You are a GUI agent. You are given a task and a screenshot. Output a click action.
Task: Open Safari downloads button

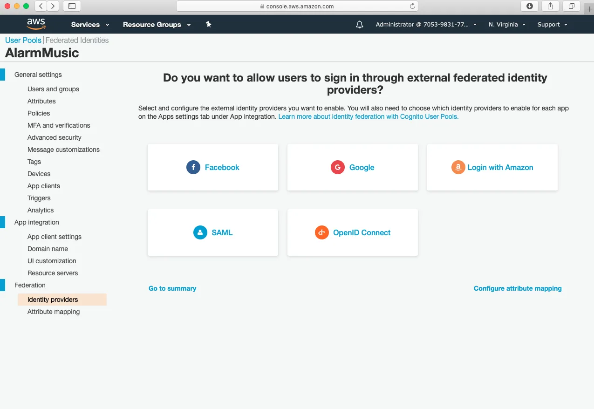[x=530, y=6]
